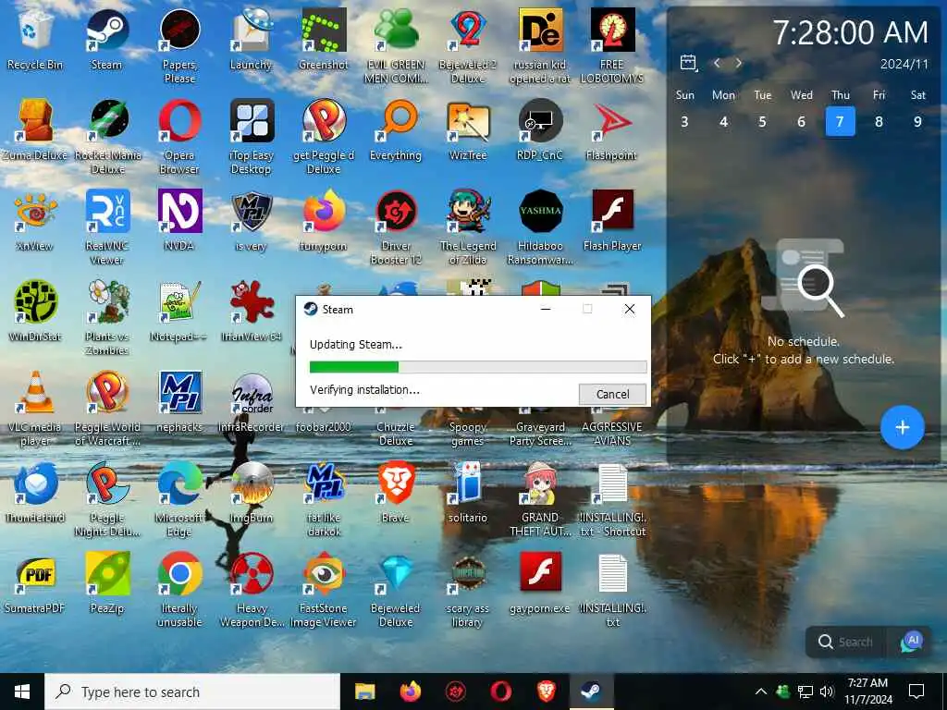
Task: Switch to Steam in the taskbar
Action: 591,692
